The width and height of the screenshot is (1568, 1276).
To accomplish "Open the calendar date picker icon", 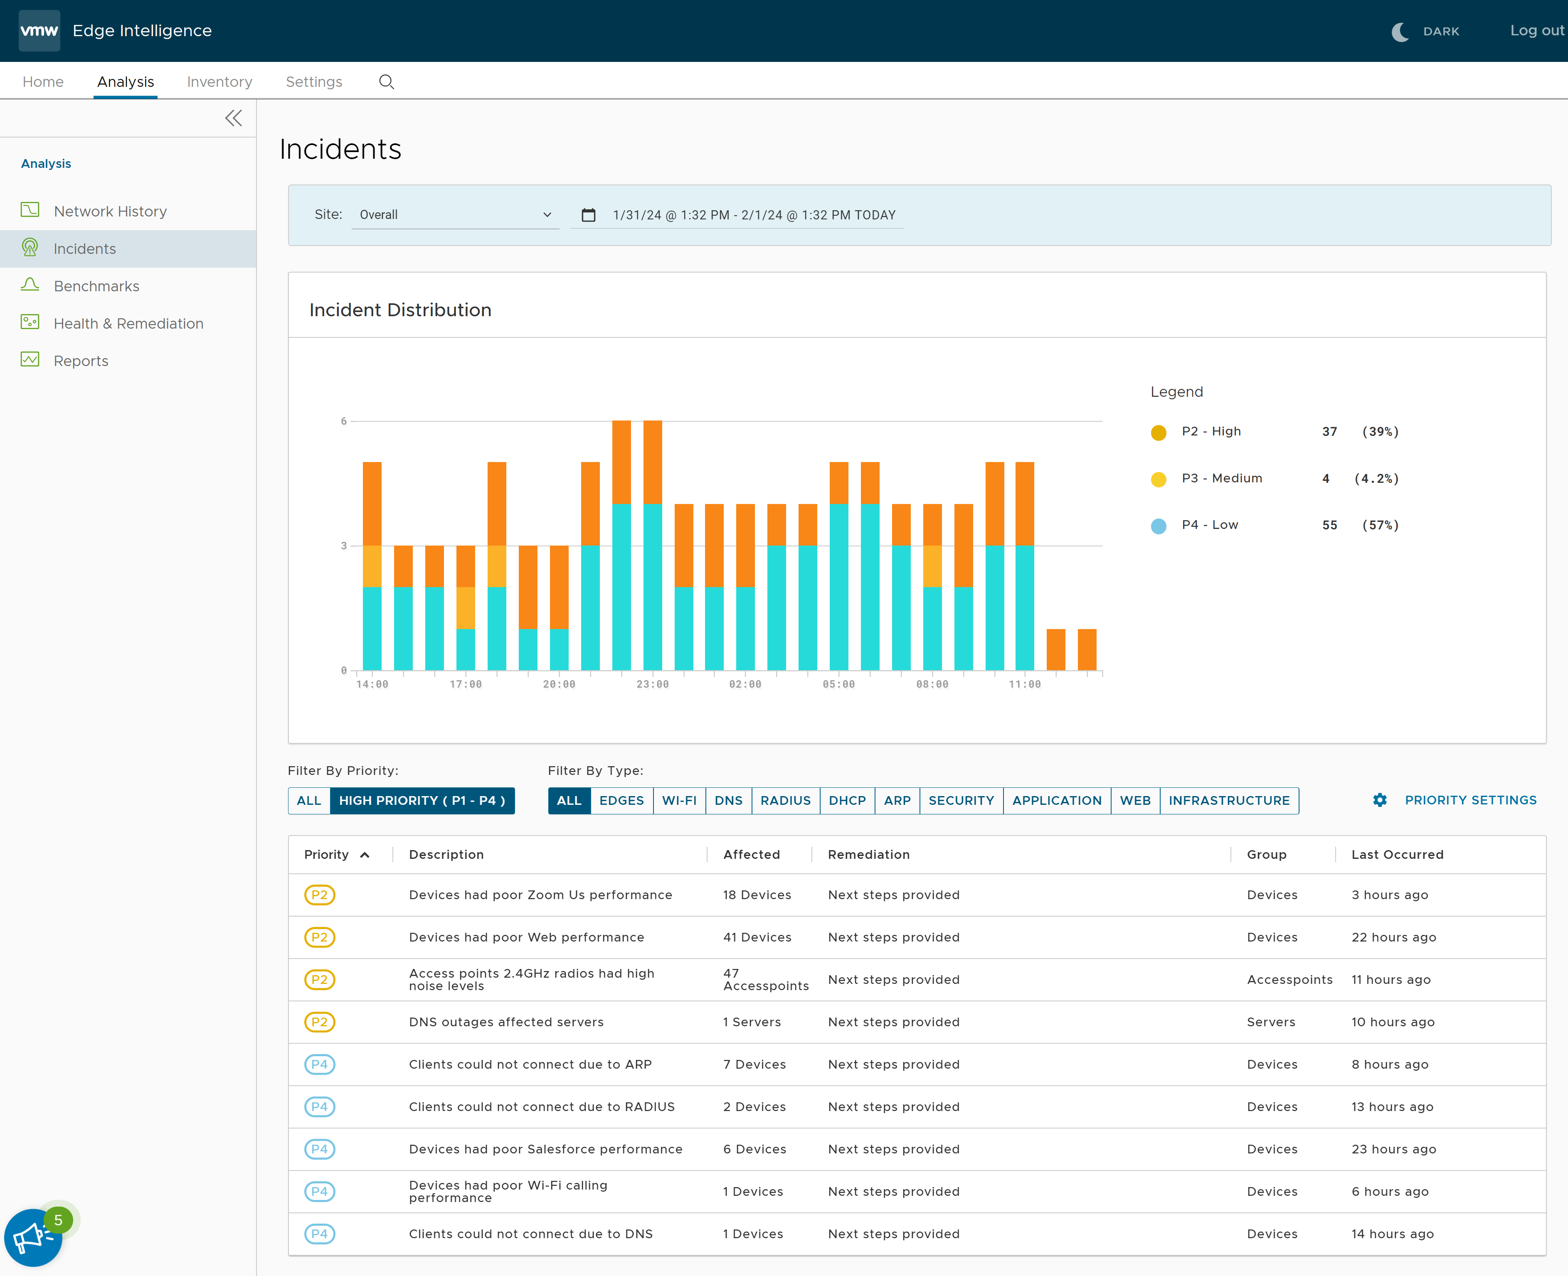I will point(588,215).
